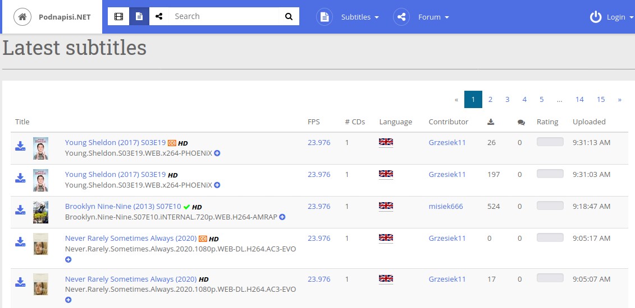The height and width of the screenshot is (308, 635).
Task: Expand releases for the 9:31:13 AM Young Sheldon row
Action: click(217, 153)
